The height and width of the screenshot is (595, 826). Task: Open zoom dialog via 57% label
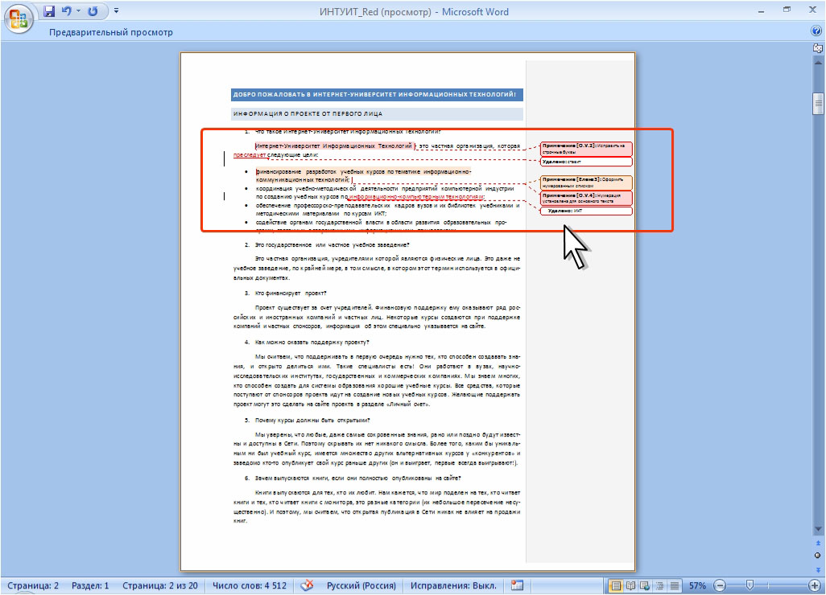tap(697, 585)
